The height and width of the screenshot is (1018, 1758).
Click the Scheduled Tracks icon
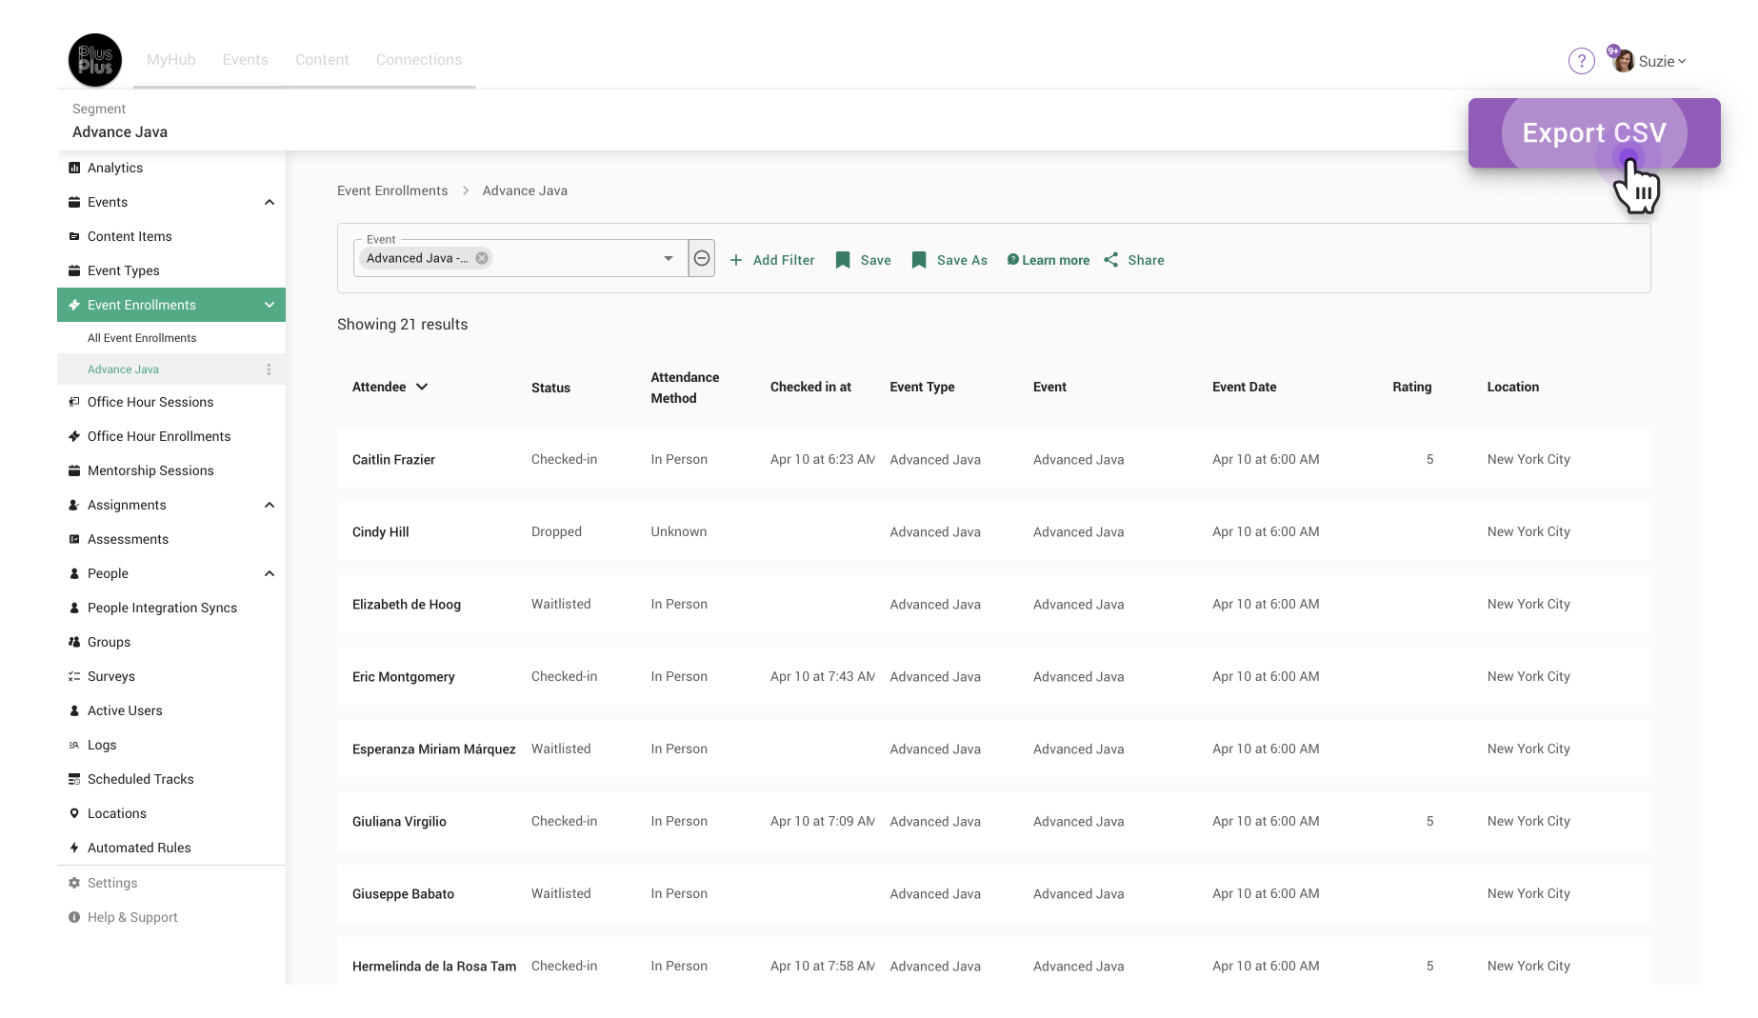point(74,779)
